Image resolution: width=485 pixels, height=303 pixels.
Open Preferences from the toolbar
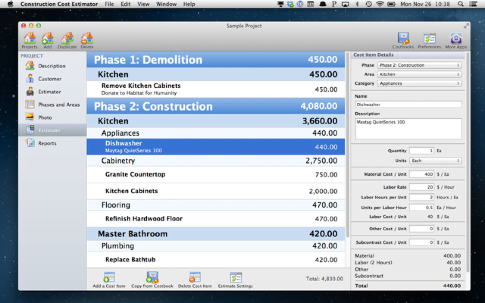(429, 39)
